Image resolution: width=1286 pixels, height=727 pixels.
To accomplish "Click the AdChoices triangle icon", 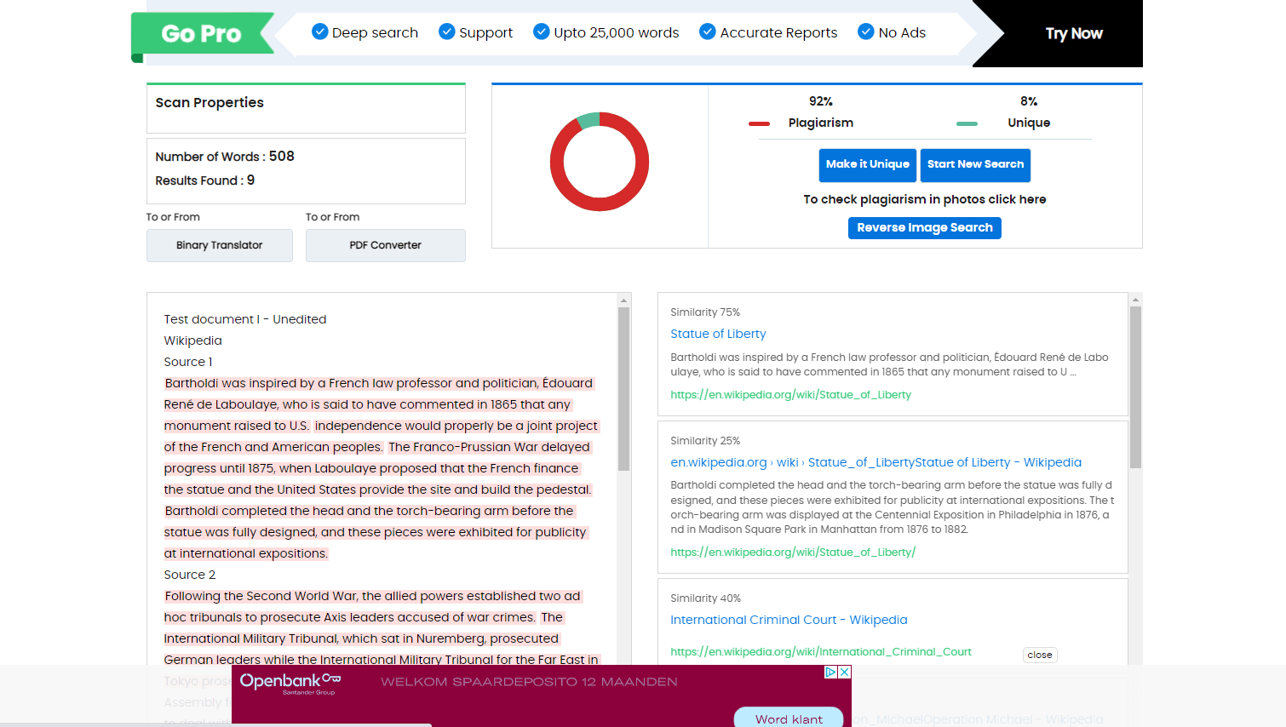I will pyautogui.click(x=831, y=672).
